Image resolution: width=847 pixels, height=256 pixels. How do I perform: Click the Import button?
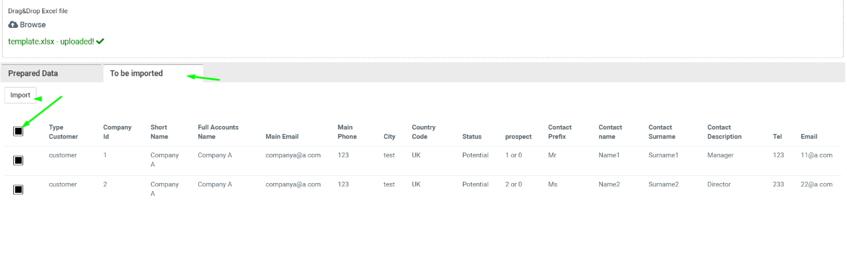tap(20, 95)
